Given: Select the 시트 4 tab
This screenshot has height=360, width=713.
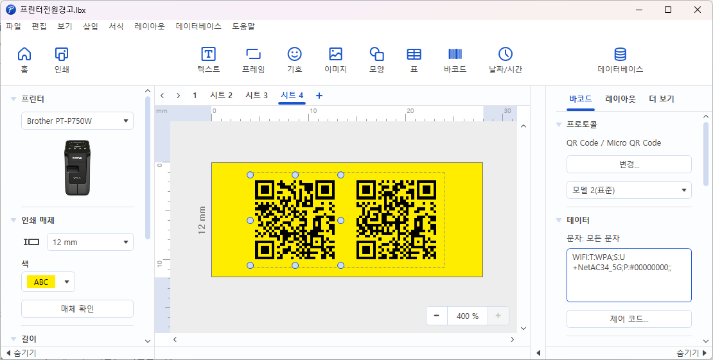Looking at the screenshot, I should (292, 96).
